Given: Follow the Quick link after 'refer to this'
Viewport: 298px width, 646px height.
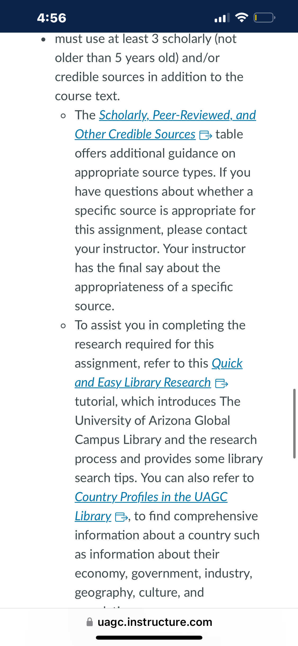Looking at the screenshot, I should (x=227, y=363).
